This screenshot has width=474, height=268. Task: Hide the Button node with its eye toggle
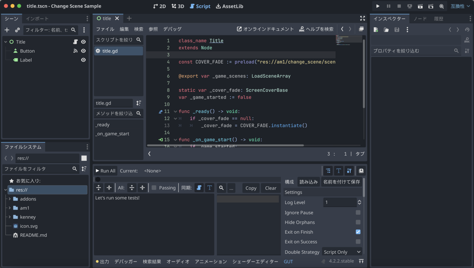click(82, 51)
